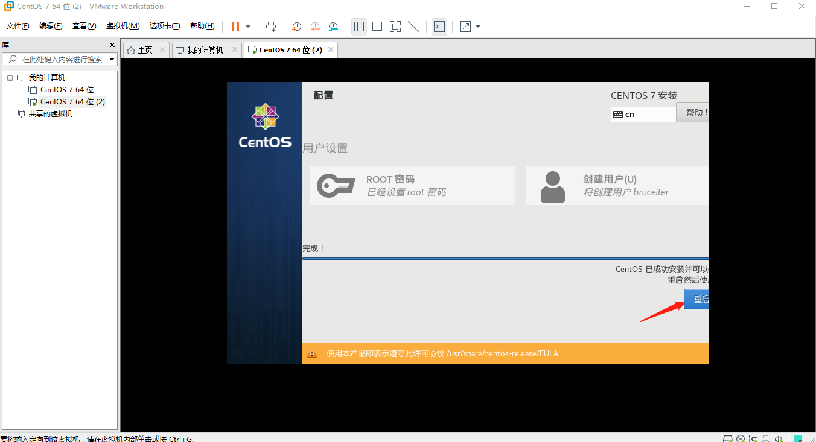Viewport: 816px width, 442px height.
Task: Select the CentOS 7 64 位 VM entry
Action: tap(67, 90)
